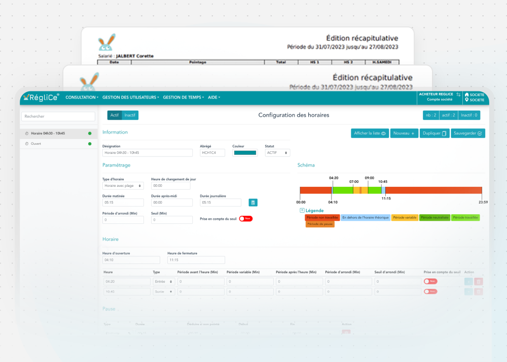Click the nb : 2 counter button
This screenshot has height=362, width=507.
[x=431, y=115]
